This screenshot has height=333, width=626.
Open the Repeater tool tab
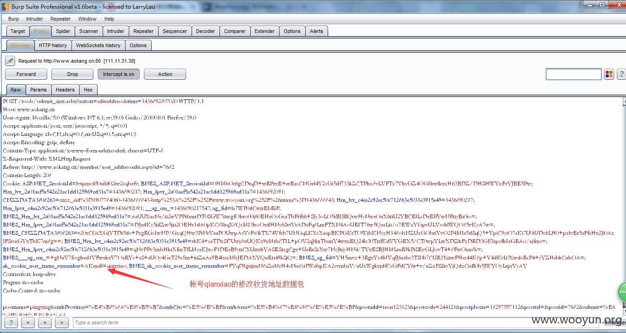point(143,31)
